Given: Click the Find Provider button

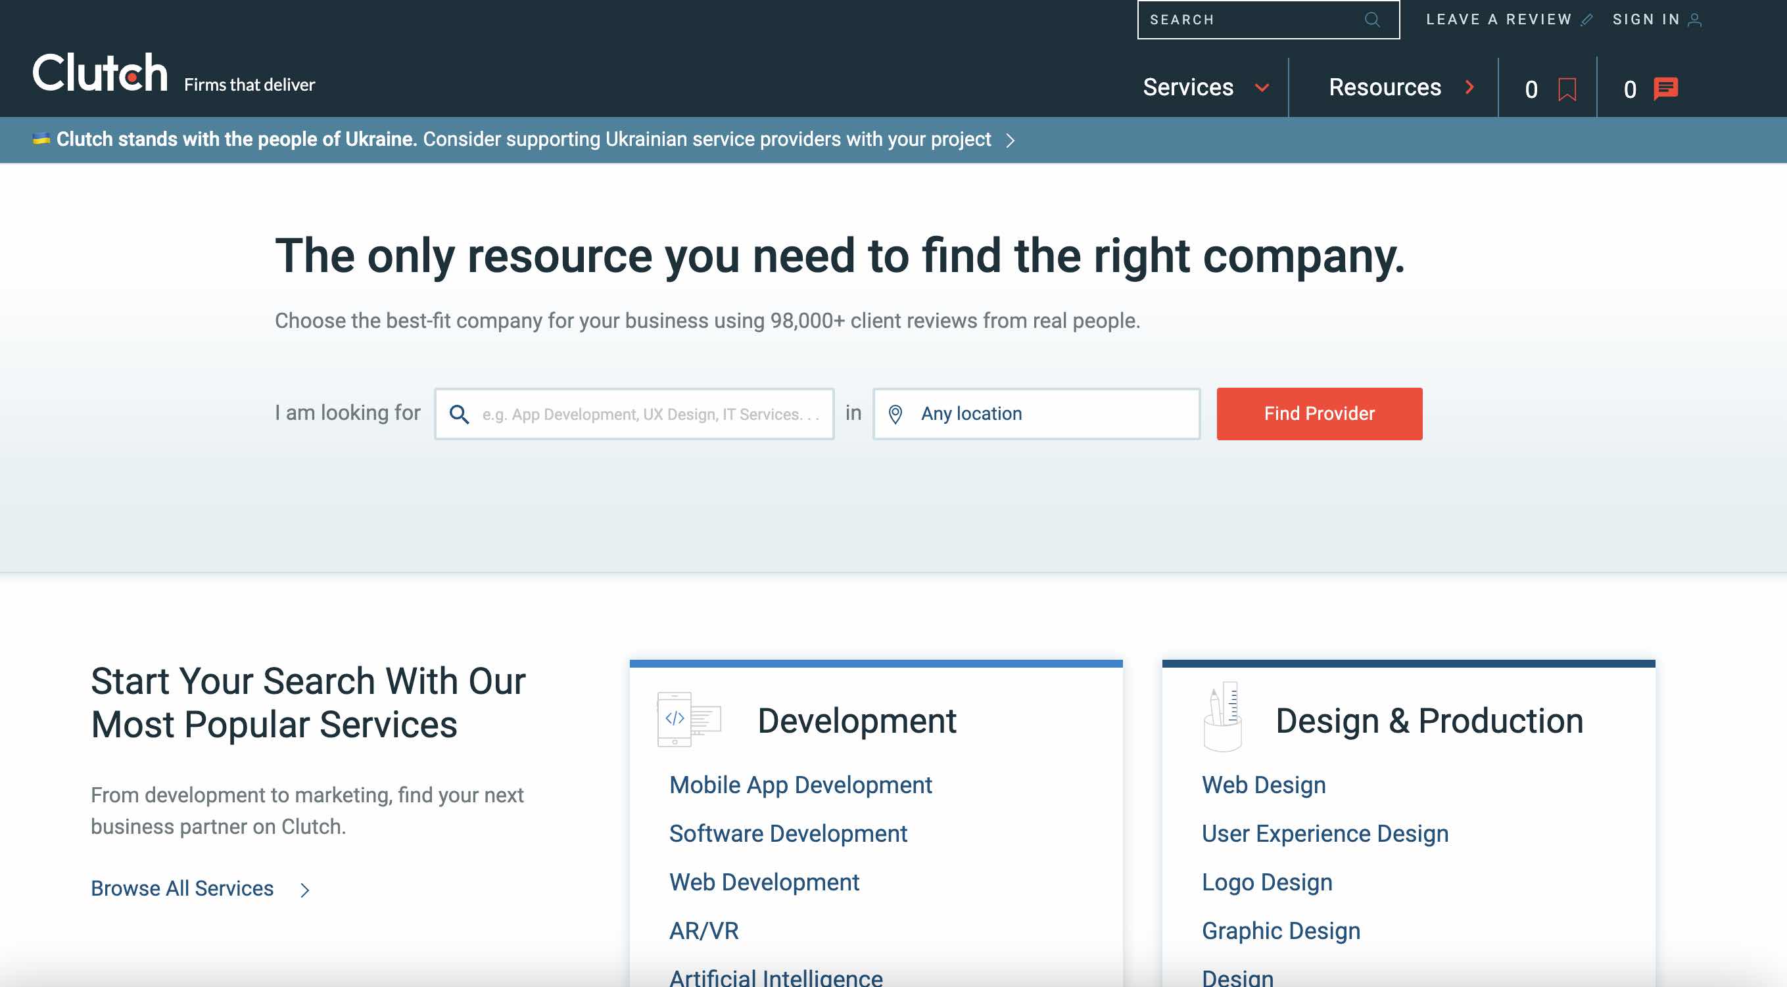Looking at the screenshot, I should pos(1319,413).
